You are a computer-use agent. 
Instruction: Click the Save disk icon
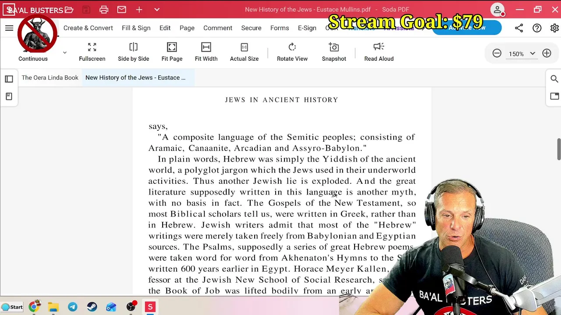point(86,10)
